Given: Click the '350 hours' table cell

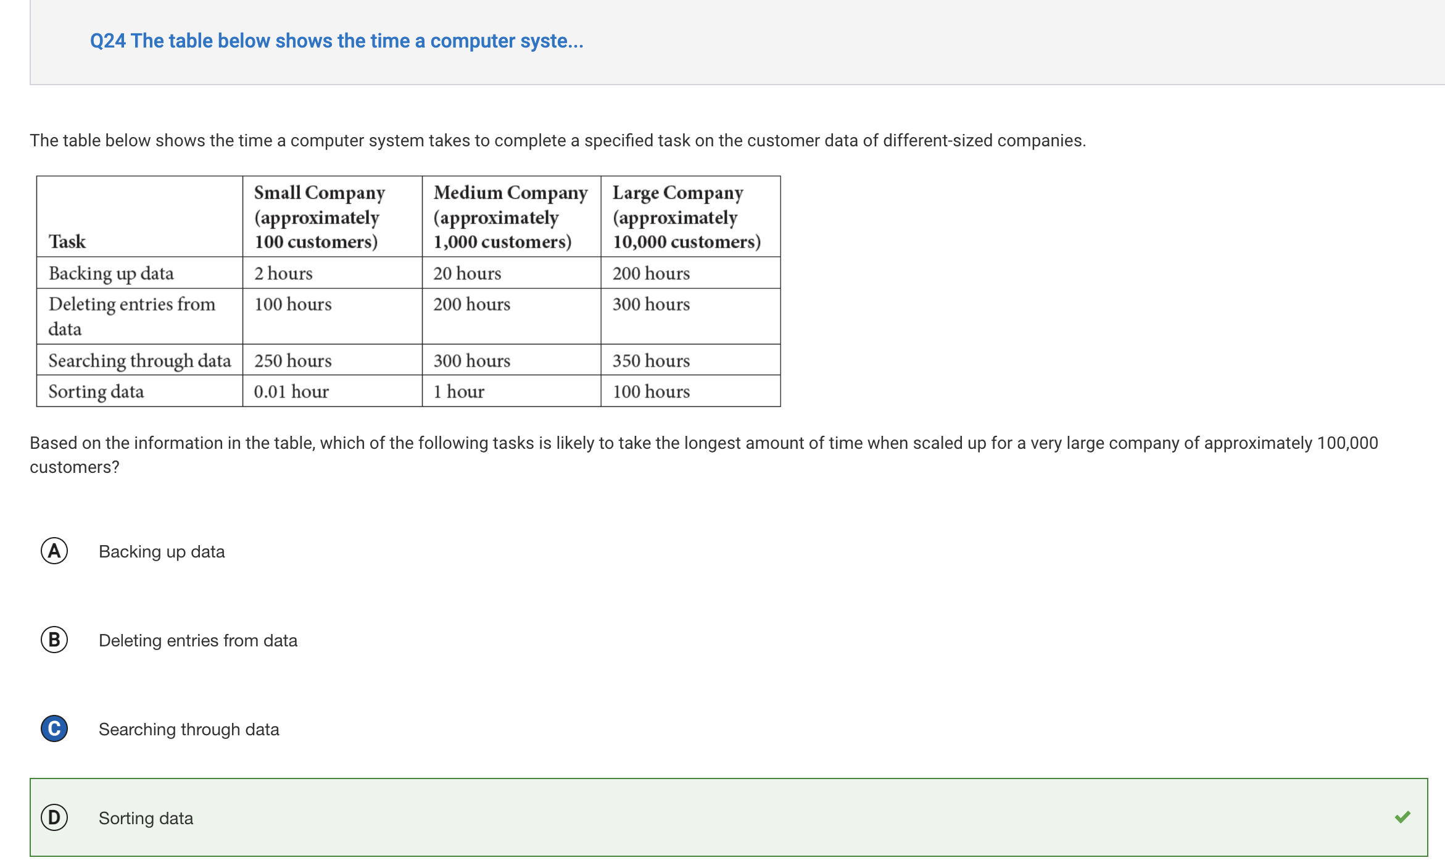Looking at the screenshot, I should [x=691, y=360].
